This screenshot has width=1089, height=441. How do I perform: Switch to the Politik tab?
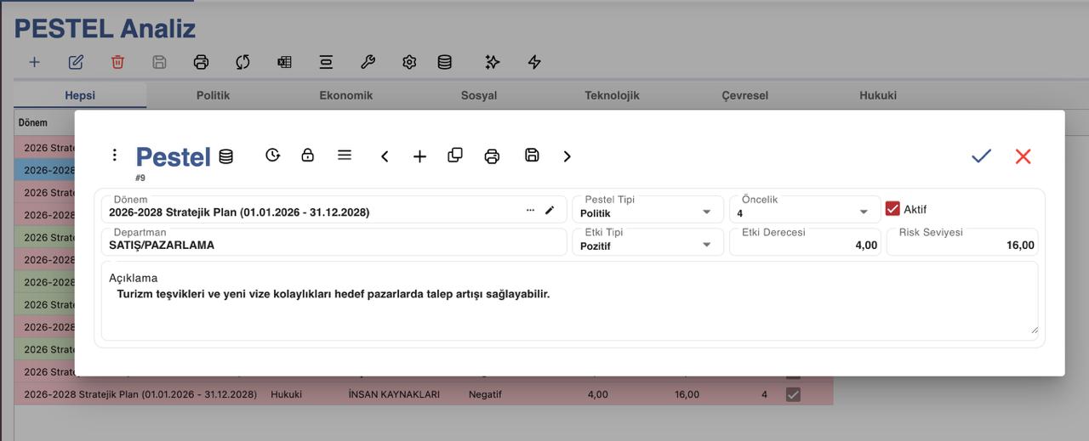pos(213,95)
